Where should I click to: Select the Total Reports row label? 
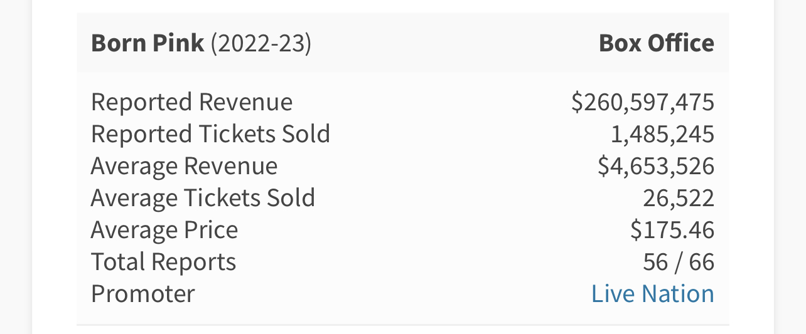(163, 262)
